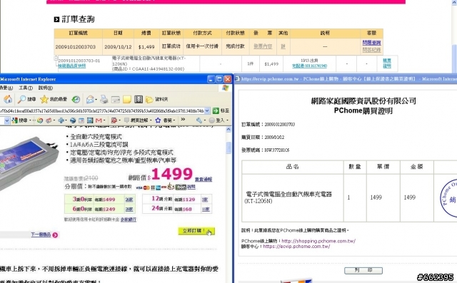Open Google toolbar search box dropdown
This screenshot has width=457, height=283.
coord(6,120)
